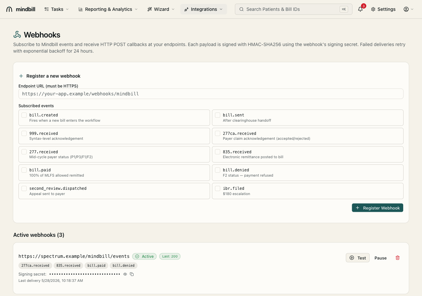
Task: Check the bill.created event
Action: click(x=24, y=115)
